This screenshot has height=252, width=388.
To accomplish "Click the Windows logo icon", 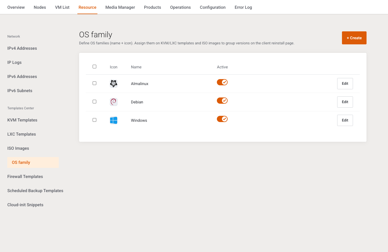I will (x=114, y=120).
